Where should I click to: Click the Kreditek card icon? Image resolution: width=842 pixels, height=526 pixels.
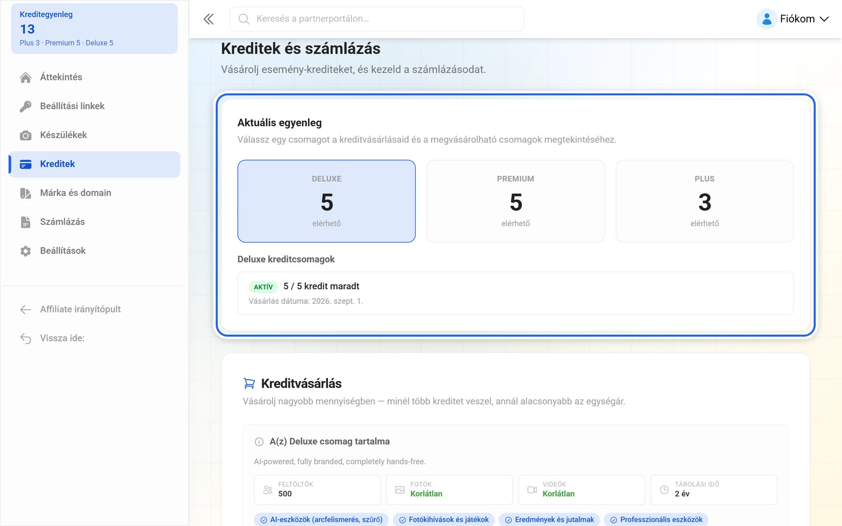[x=26, y=164]
